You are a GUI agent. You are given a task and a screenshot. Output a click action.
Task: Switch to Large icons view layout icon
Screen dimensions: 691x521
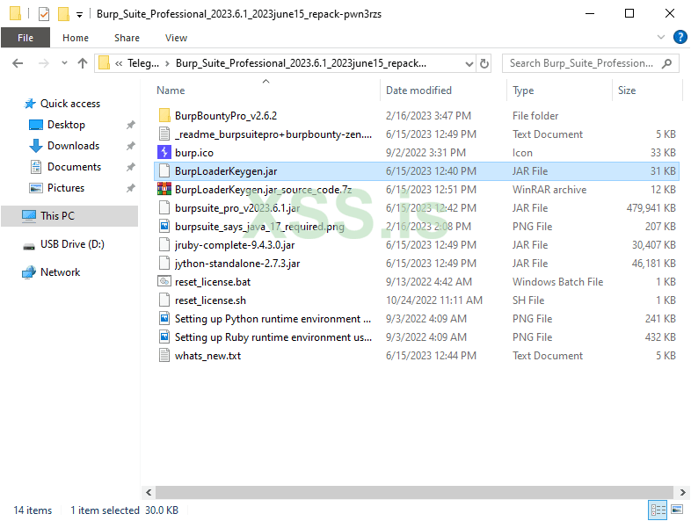point(677,510)
